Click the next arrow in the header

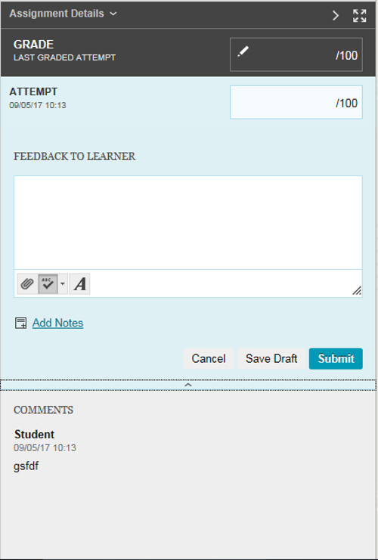pos(335,15)
